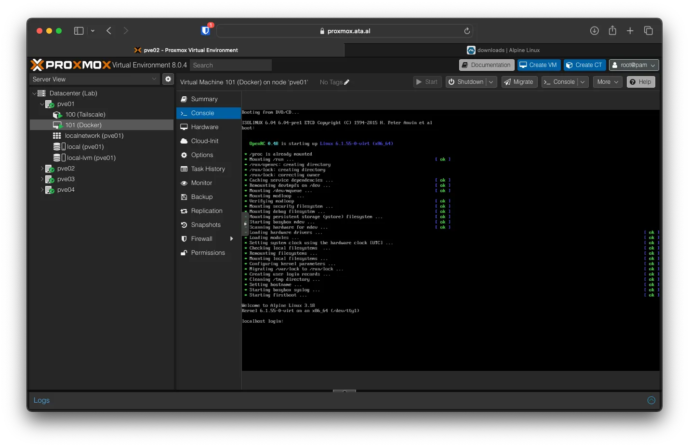The image size is (689, 447).
Task: Open Task History
Action: click(x=209, y=169)
